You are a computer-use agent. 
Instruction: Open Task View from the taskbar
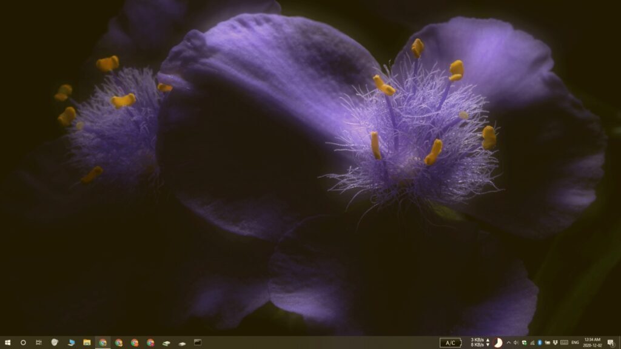(38, 341)
